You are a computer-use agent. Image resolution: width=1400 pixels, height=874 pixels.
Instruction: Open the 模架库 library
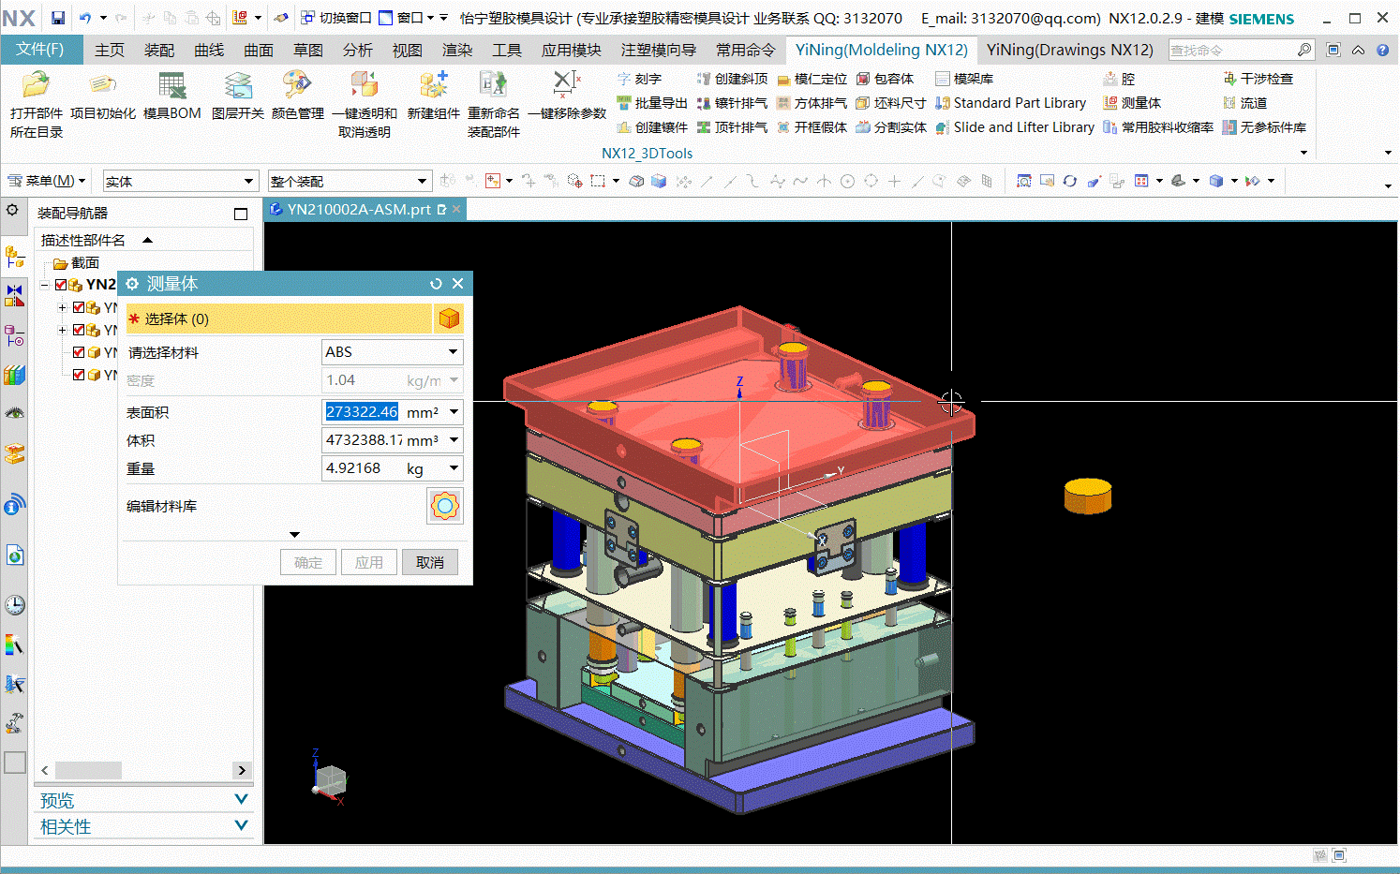click(x=964, y=79)
